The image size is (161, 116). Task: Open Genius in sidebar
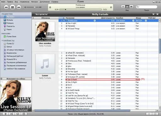(9, 47)
